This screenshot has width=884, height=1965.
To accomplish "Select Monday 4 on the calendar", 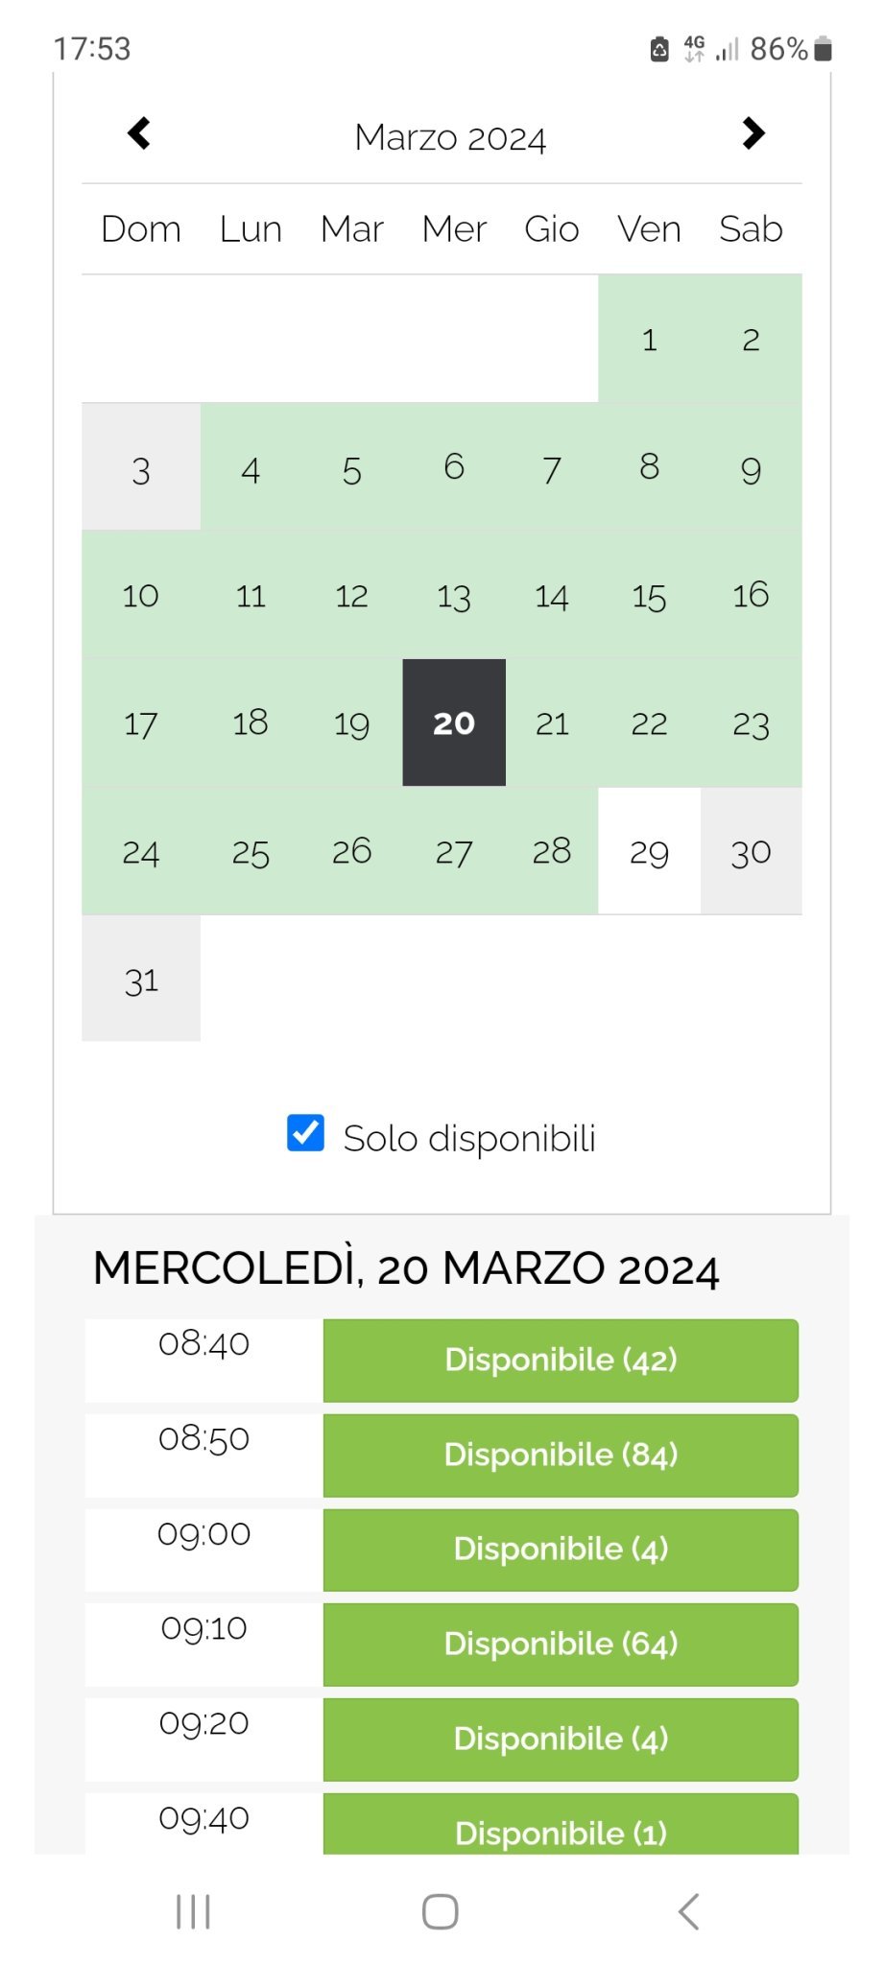I will pos(251,469).
